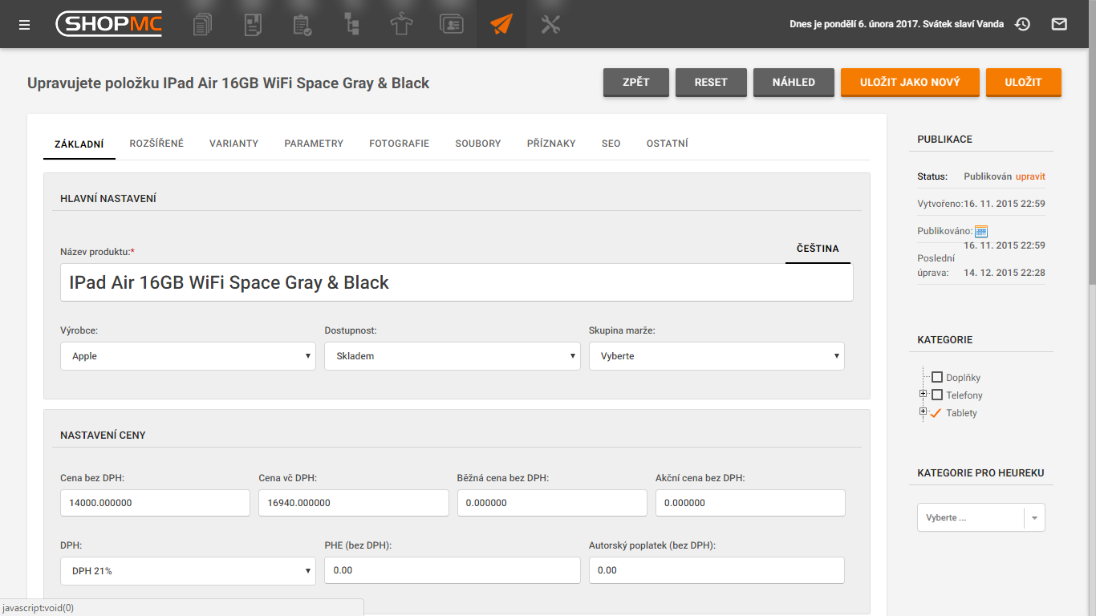Uncheck the Tablety category checkmark
1096x616 pixels.
(936, 412)
